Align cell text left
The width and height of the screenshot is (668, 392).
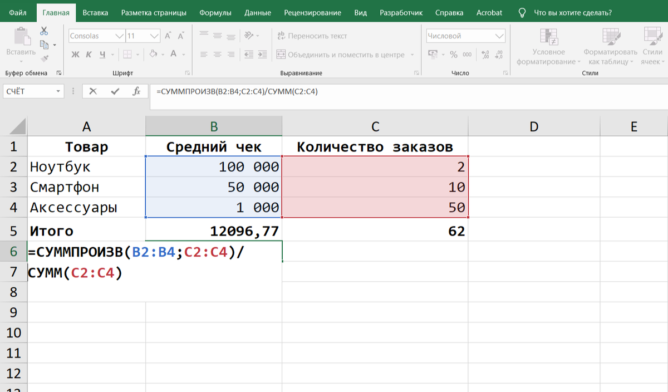204,55
